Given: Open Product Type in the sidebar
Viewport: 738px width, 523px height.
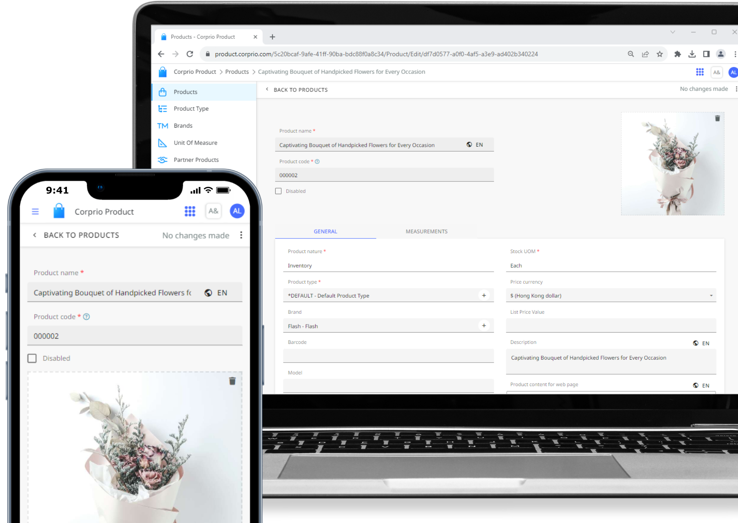Looking at the screenshot, I should pyautogui.click(x=204, y=109).
